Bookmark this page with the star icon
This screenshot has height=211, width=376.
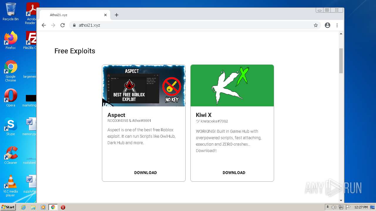316,25
